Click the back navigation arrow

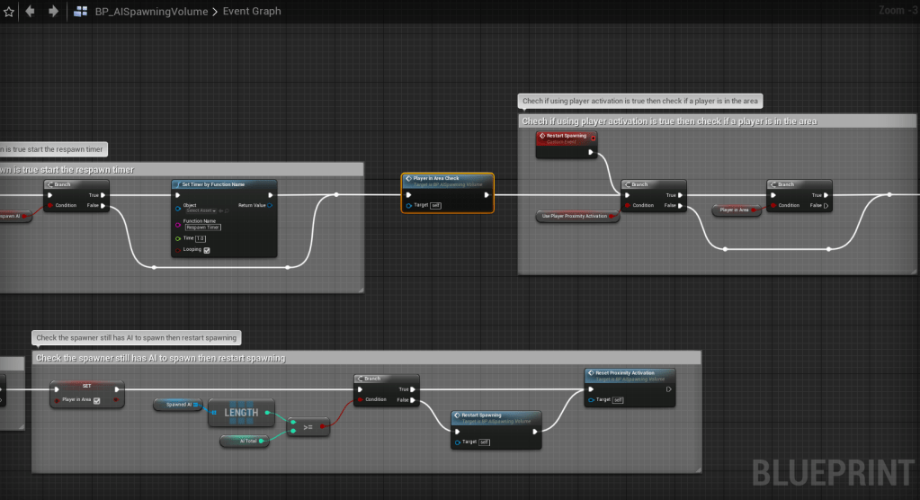click(31, 12)
